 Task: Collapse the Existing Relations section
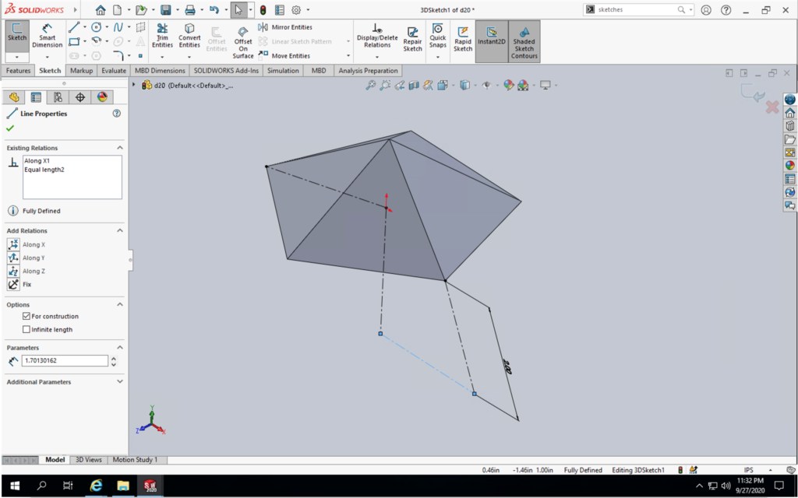pyautogui.click(x=120, y=148)
